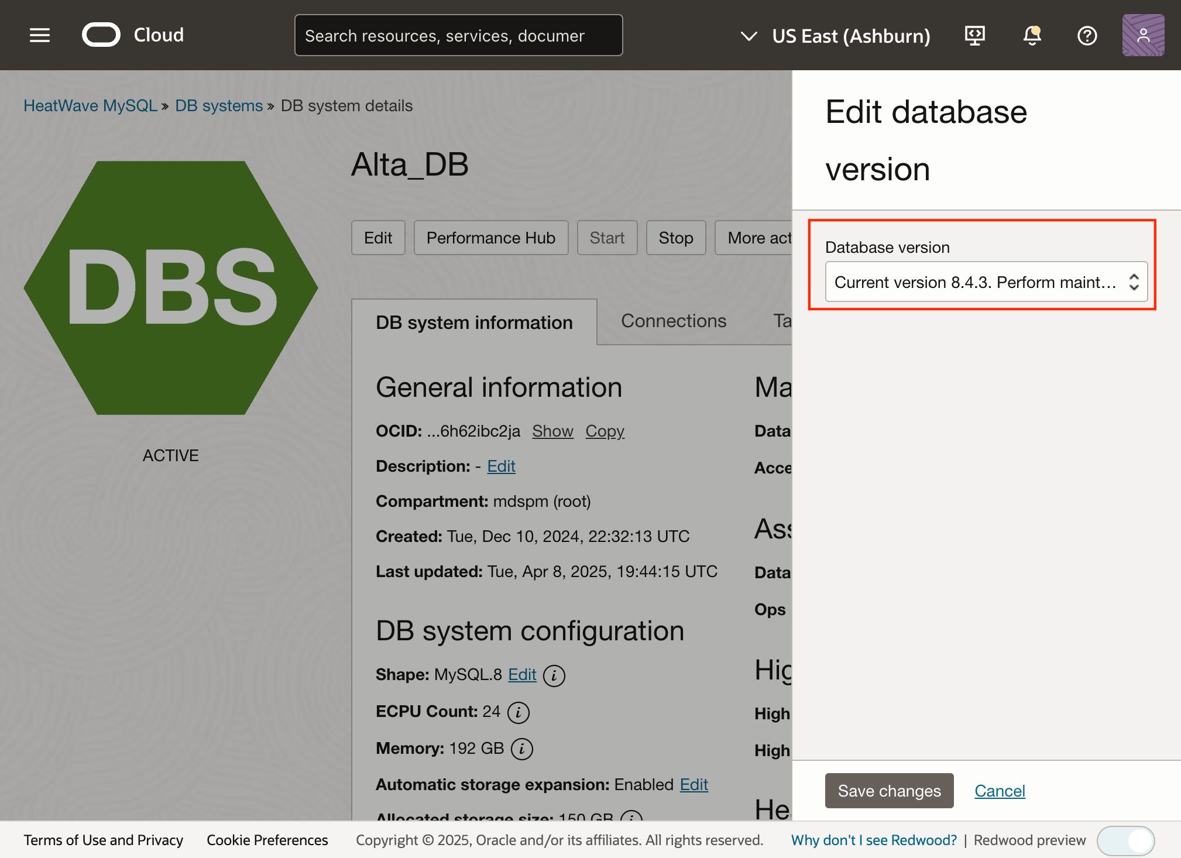
Task: Click the Cancel link in the panel
Action: [x=999, y=791]
